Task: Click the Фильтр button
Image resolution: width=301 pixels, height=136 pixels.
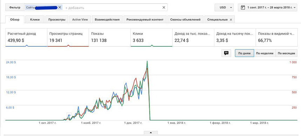Action: (15, 8)
